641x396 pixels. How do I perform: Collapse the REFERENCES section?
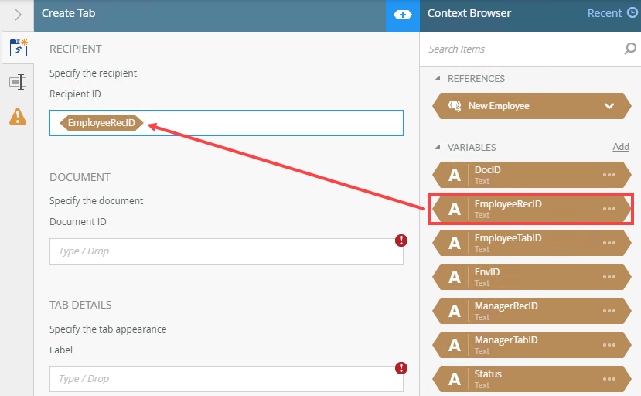[x=438, y=78]
